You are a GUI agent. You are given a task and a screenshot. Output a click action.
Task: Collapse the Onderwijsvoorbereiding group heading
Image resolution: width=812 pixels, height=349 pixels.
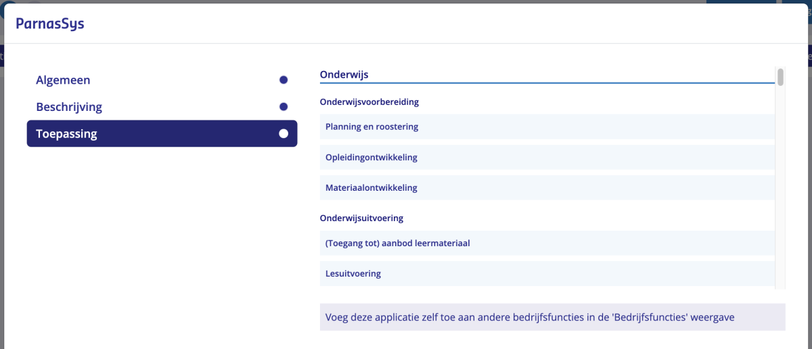[x=369, y=102]
